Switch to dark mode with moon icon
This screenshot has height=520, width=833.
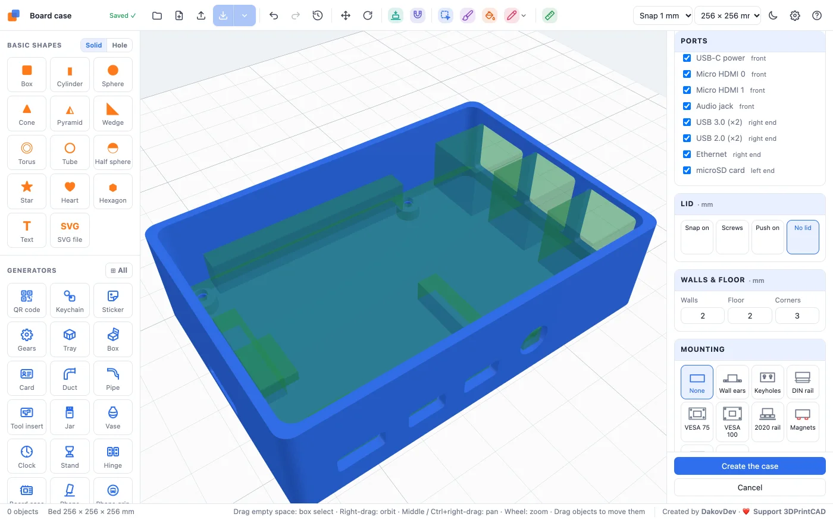773,15
